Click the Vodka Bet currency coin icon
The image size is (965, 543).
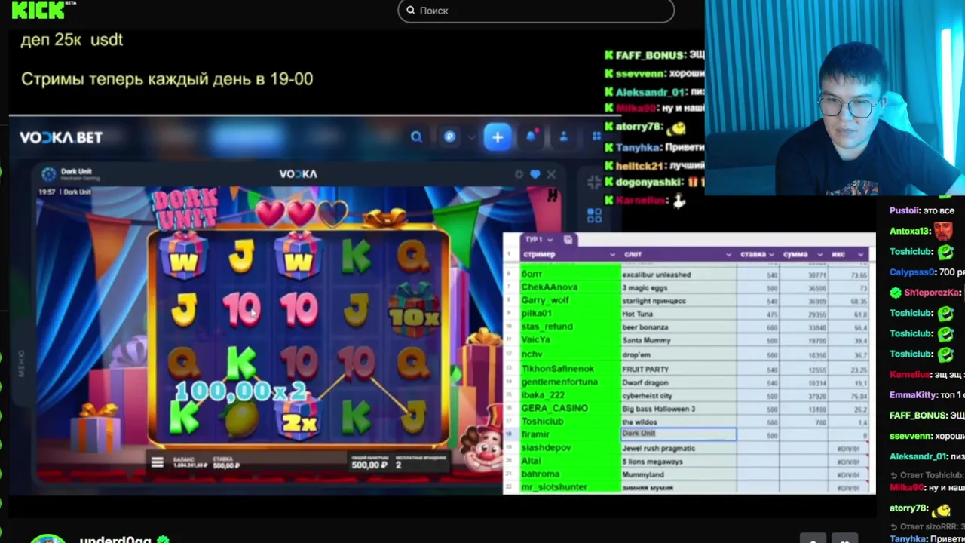[450, 137]
